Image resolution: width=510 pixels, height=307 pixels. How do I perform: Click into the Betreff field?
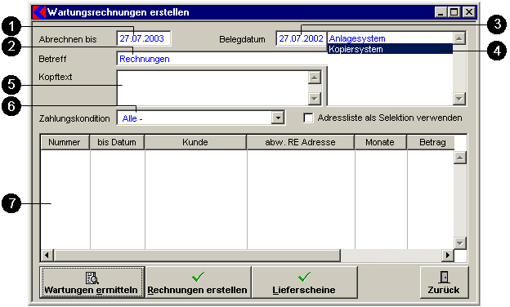tap(221, 59)
